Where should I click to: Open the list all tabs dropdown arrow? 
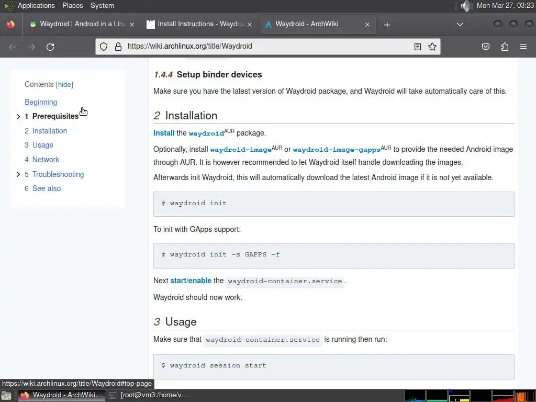460,25
